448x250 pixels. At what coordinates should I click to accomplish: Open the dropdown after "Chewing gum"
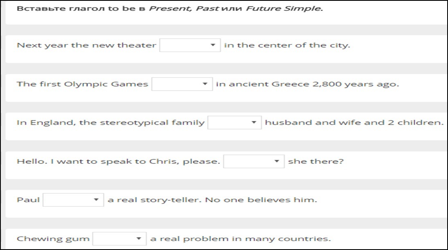point(119,239)
